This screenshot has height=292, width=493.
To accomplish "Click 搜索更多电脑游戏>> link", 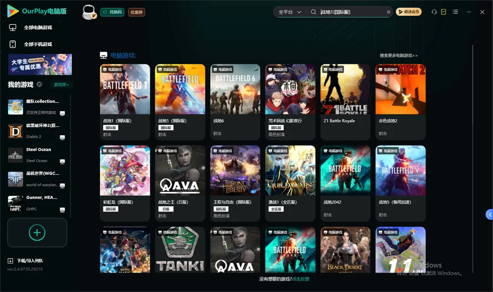I will [398, 56].
